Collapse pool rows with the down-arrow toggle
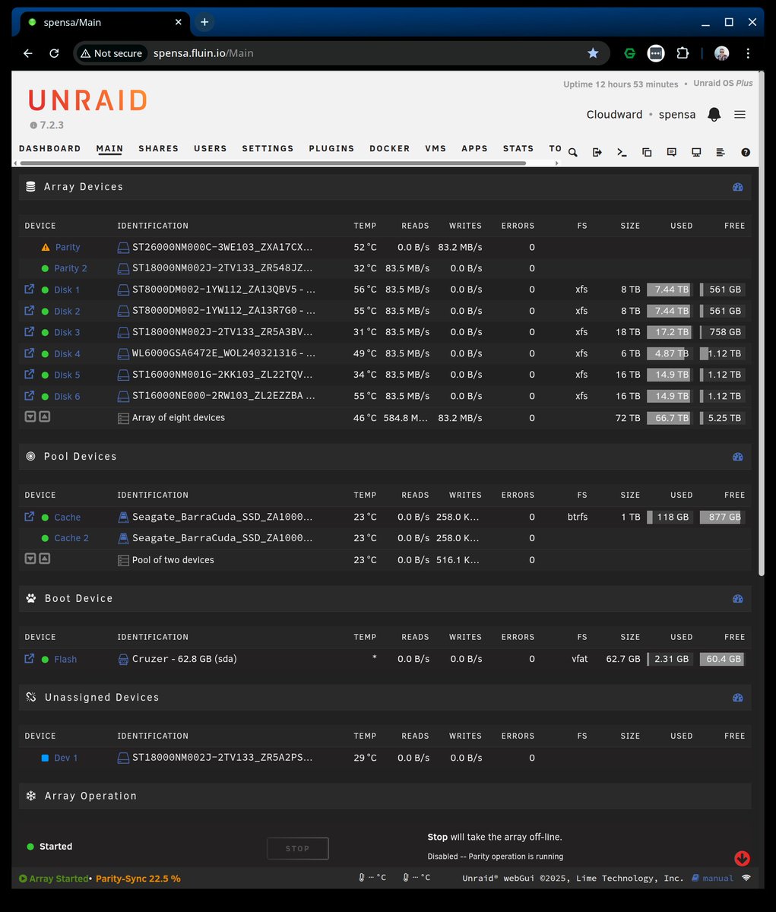The width and height of the screenshot is (776, 912). (30, 559)
